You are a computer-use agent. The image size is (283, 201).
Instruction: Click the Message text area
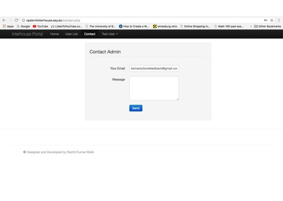[154, 88]
